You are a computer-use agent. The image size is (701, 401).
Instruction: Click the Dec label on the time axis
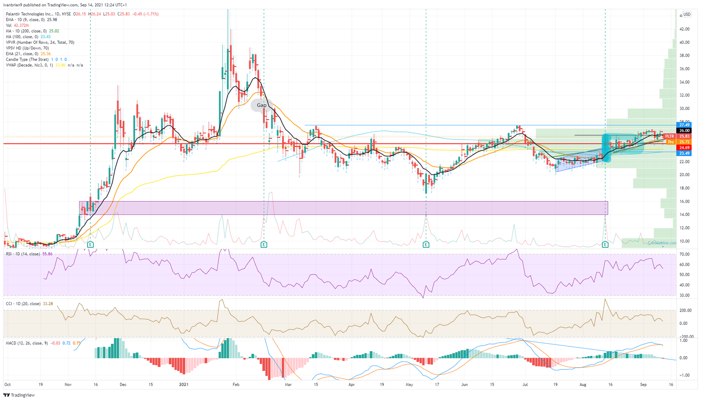[x=123, y=385]
